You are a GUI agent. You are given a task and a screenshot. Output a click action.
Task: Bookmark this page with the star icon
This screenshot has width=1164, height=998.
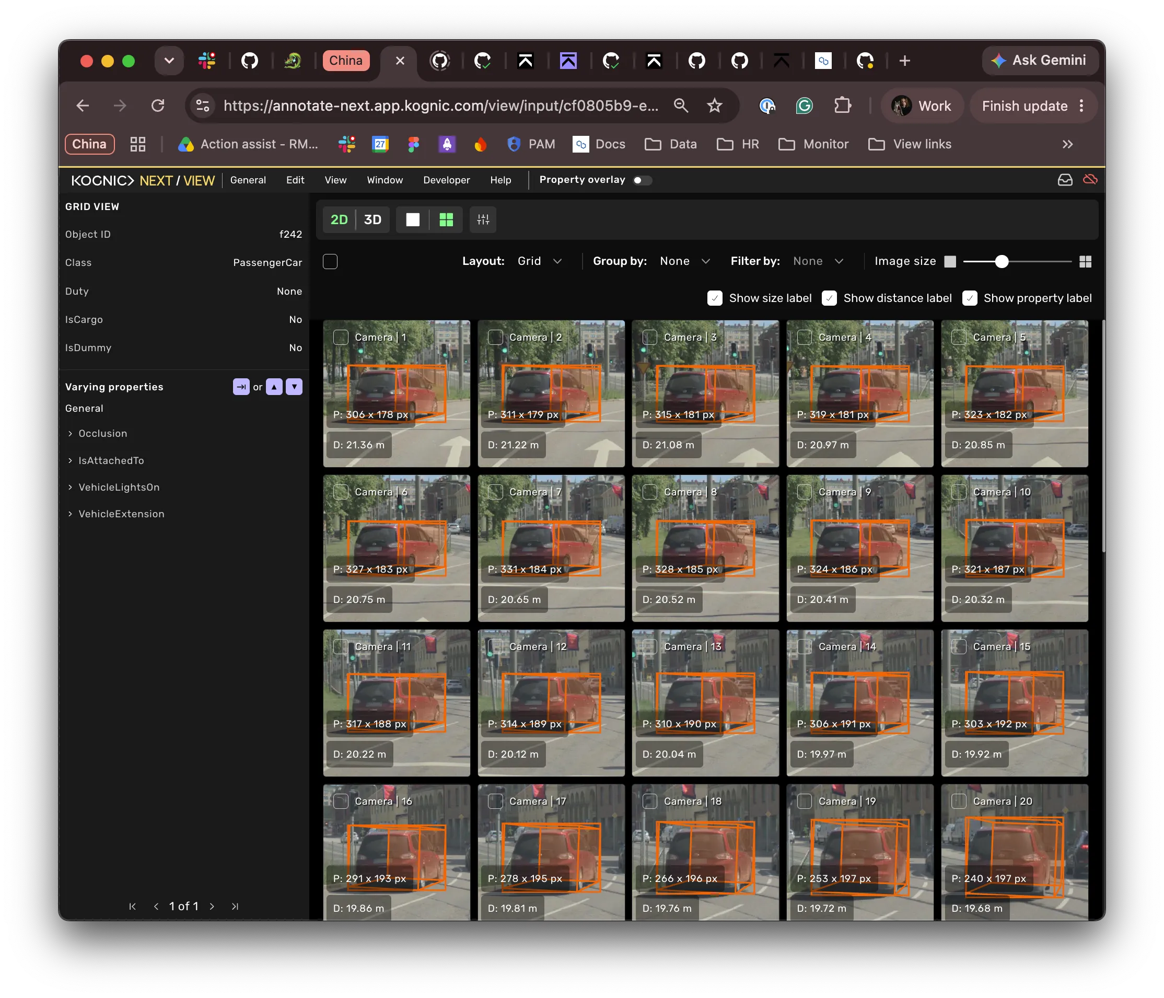click(x=714, y=106)
